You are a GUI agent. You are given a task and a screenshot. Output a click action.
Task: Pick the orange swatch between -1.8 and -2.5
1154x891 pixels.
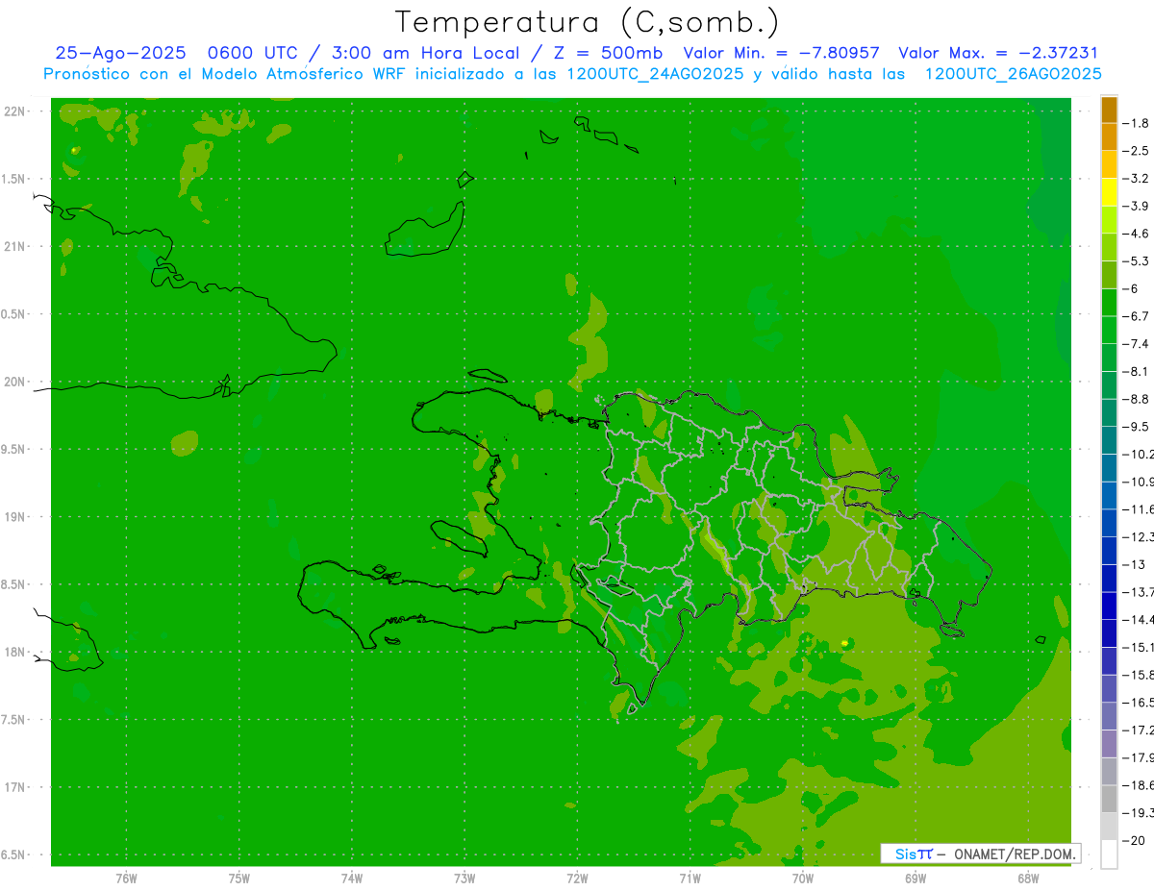pos(1109,137)
